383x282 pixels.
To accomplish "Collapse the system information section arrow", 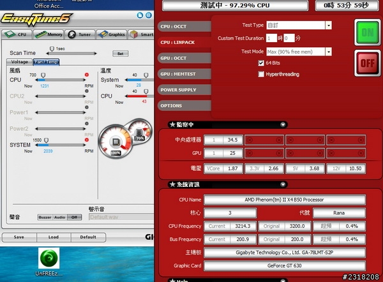I will click(283, 184).
